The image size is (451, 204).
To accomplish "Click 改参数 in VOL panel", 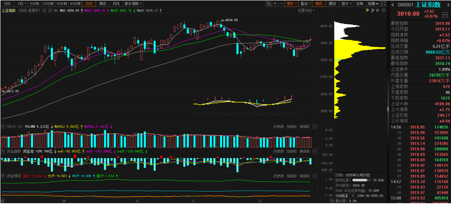I will (278, 127).
